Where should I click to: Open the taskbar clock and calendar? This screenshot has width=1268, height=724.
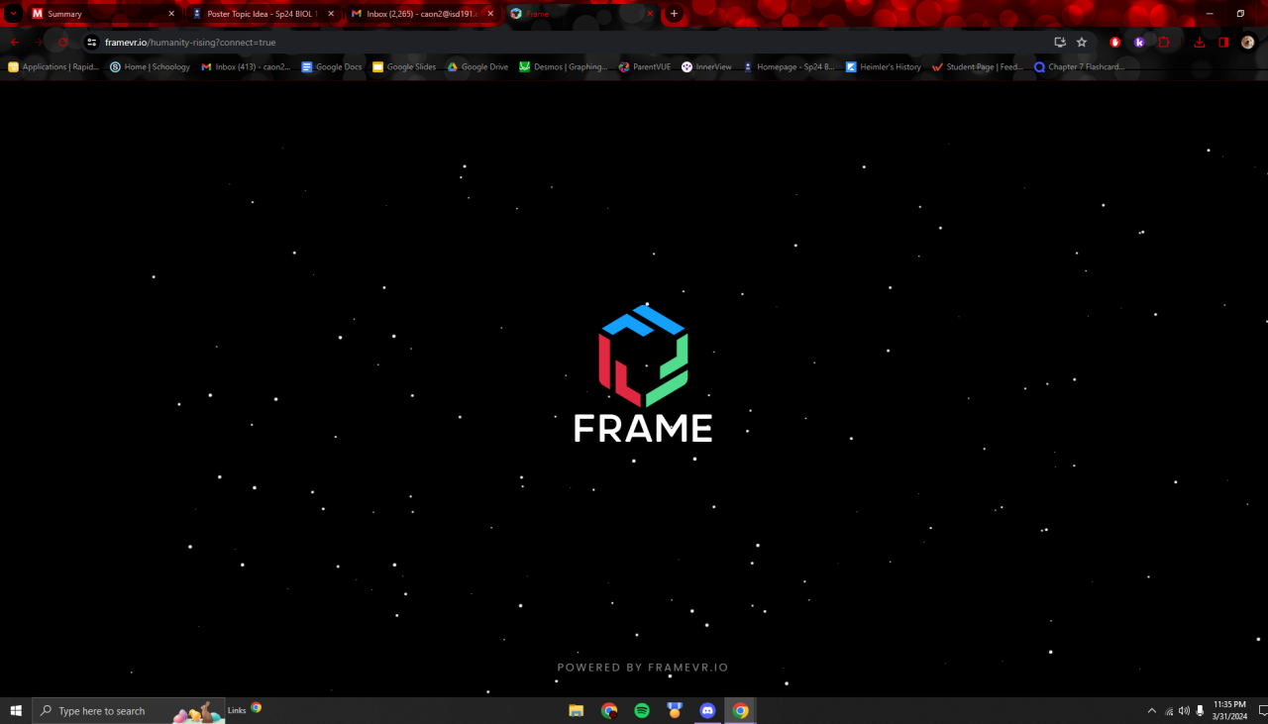pyautogui.click(x=1228, y=710)
